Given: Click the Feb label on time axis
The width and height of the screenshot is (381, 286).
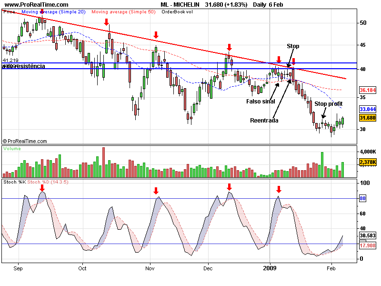Looking at the screenshot, I should pyautogui.click(x=331, y=268).
